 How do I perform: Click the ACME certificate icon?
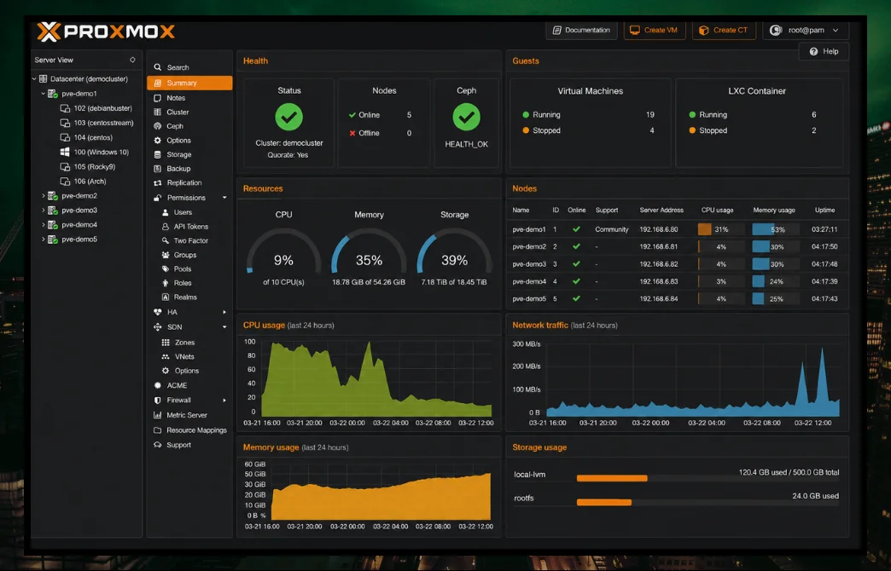157,385
